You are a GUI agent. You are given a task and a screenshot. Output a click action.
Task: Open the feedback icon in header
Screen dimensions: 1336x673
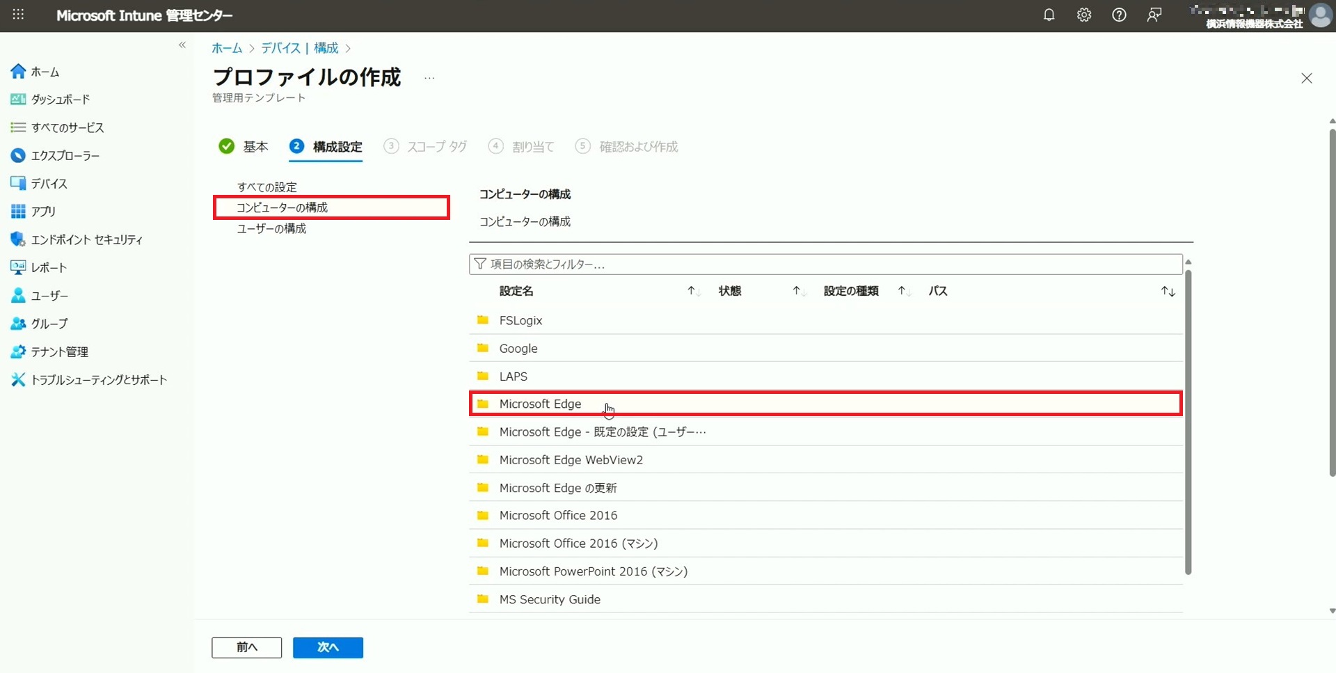(1154, 15)
